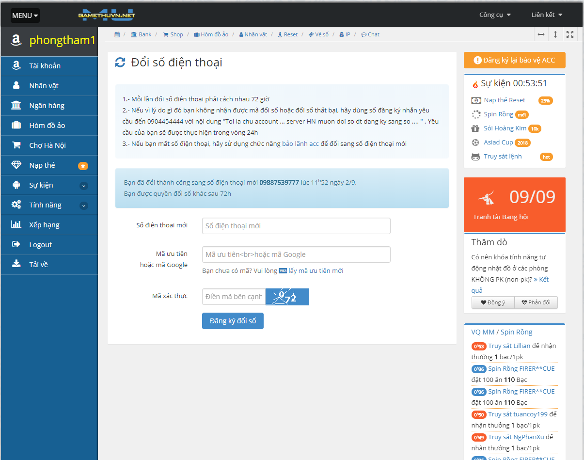Click the diamond icon for Nạp thẻ
Image resolution: width=584 pixels, height=460 pixels.
coord(16,165)
